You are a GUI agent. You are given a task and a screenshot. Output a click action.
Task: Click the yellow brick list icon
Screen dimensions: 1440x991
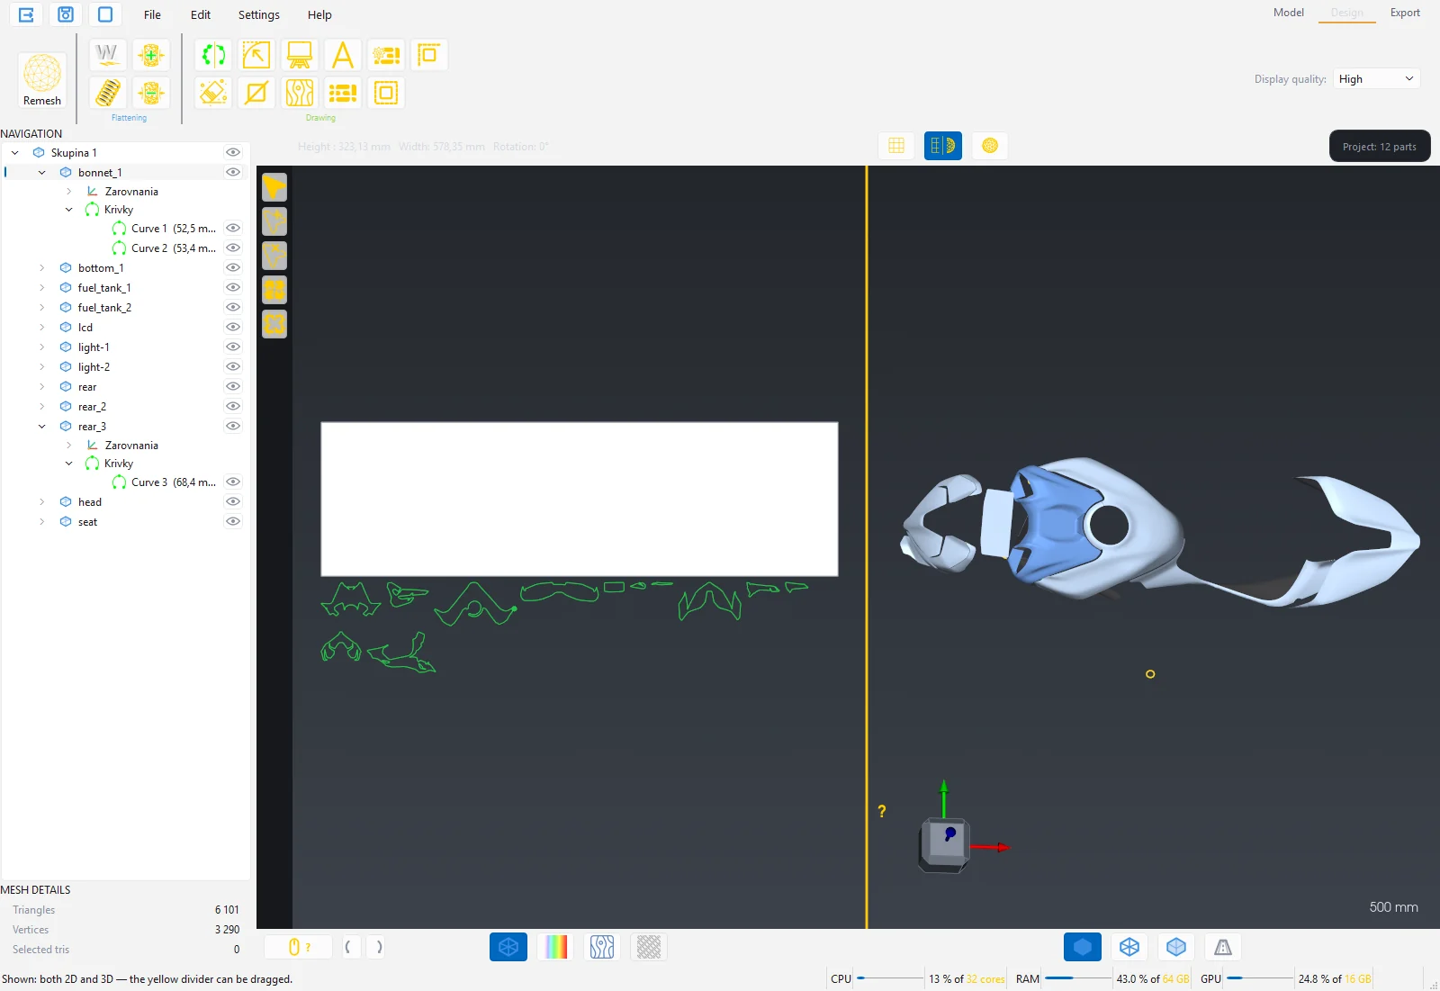tap(343, 93)
